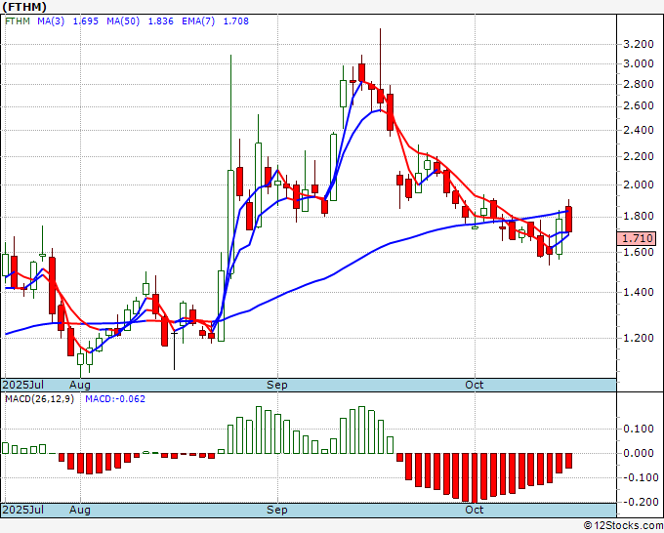Click the current price tag 1.710
This screenshot has height=533, width=664.
[637, 238]
